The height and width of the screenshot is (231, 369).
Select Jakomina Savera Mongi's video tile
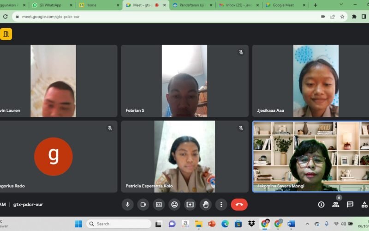coord(311,156)
